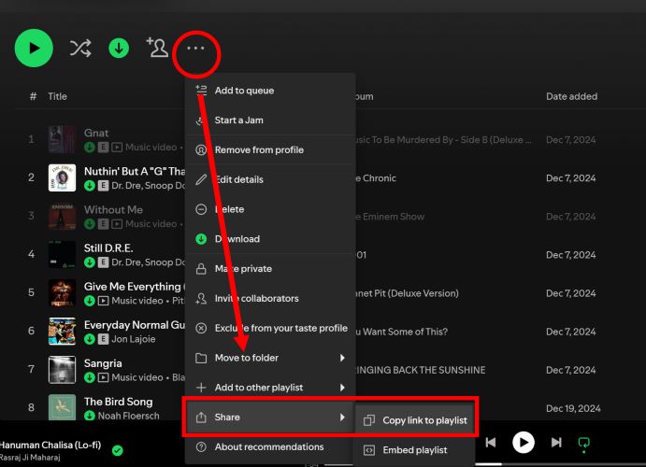Click the plus icon beside Add to other playlist
646x467 pixels.
point(201,388)
